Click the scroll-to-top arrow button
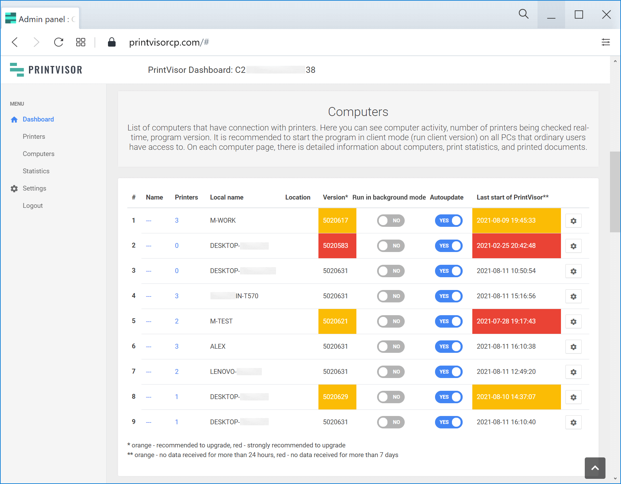Image resolution: width=621 pixels, height=484 pixels. point(595,468)
